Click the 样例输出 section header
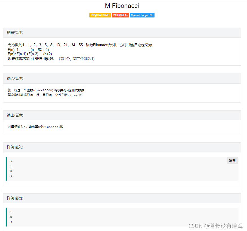The height and width of the screenshot is (231, 247). click(122, 198)
